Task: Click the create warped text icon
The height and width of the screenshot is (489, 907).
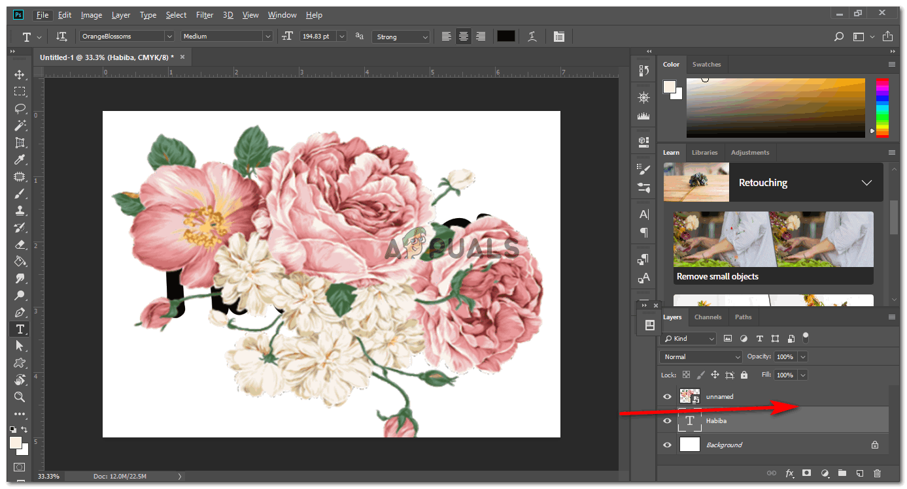Action: [533, 37]
